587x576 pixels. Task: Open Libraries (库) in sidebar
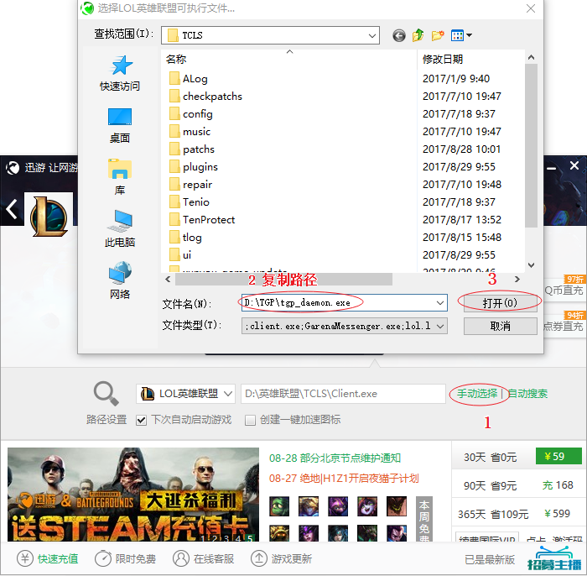coord(120,177)
